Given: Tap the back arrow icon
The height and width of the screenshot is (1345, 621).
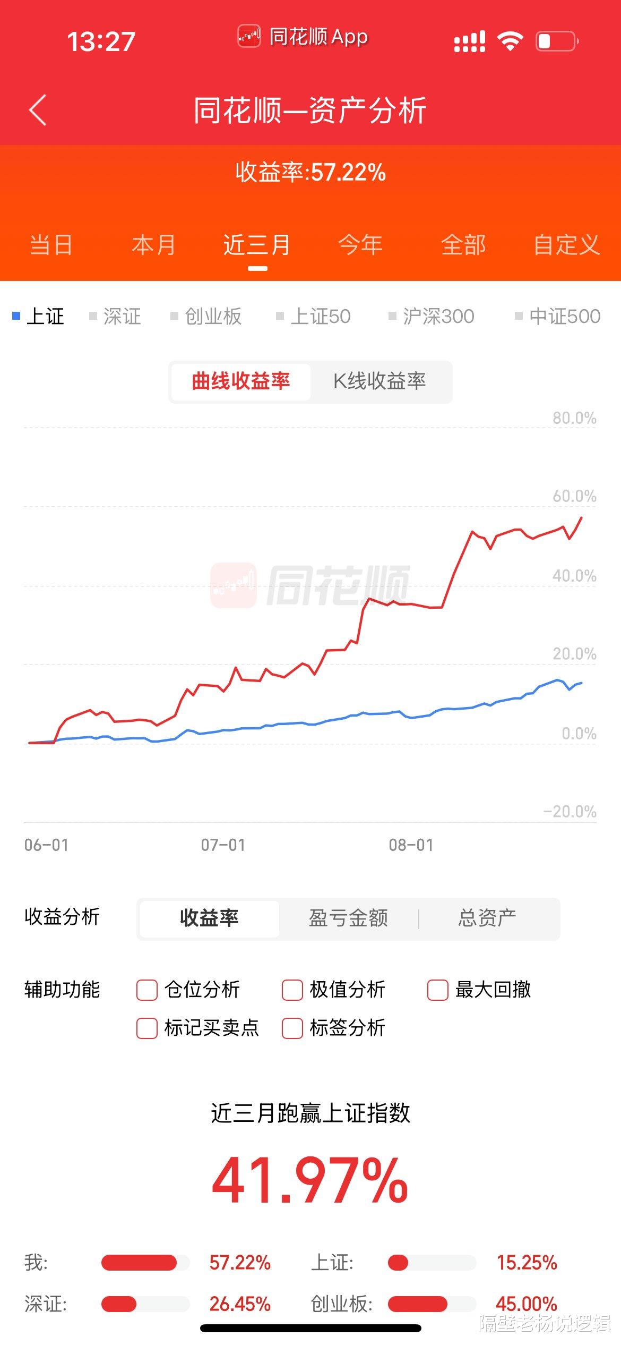Looking at the screenshot, I should [x=38, y=110].
